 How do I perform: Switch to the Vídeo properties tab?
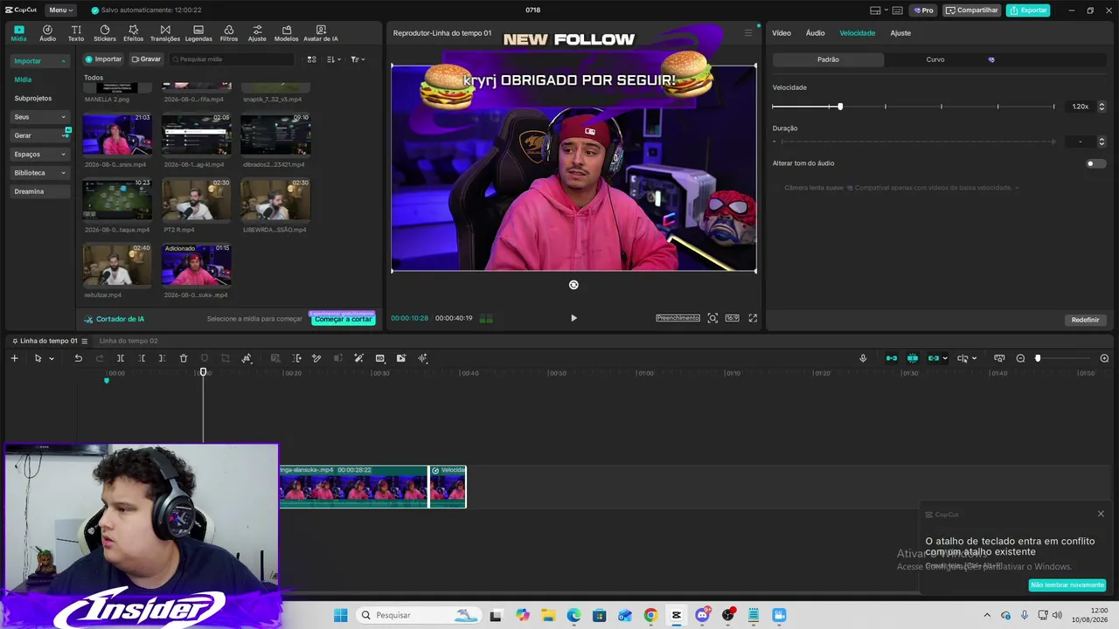782,33
